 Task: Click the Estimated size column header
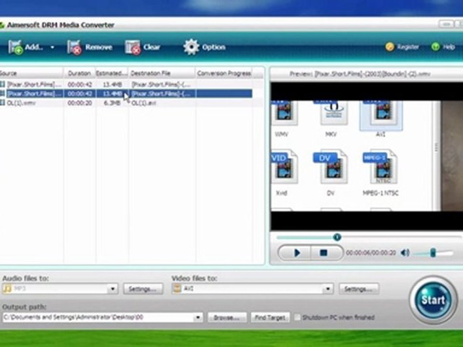point(111,73)
